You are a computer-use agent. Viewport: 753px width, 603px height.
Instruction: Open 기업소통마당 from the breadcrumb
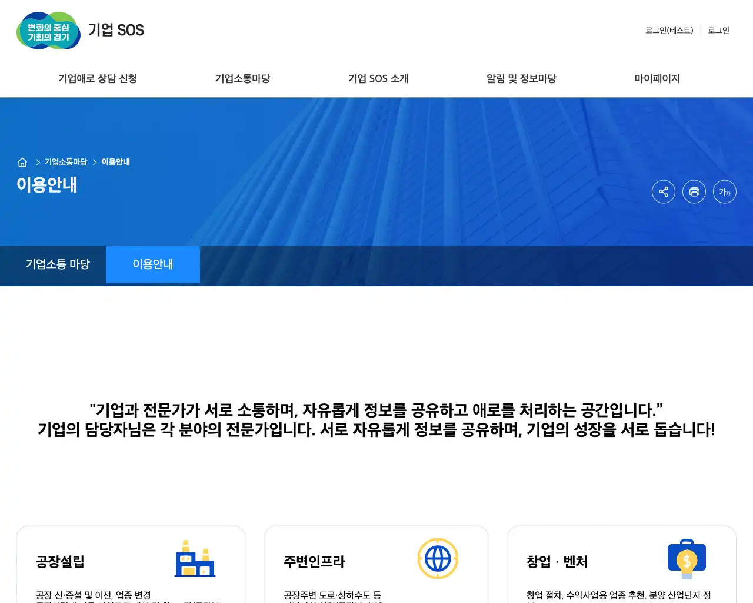(x=65, y=162)
